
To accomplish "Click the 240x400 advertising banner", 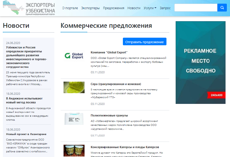I will tap(200, 63).
